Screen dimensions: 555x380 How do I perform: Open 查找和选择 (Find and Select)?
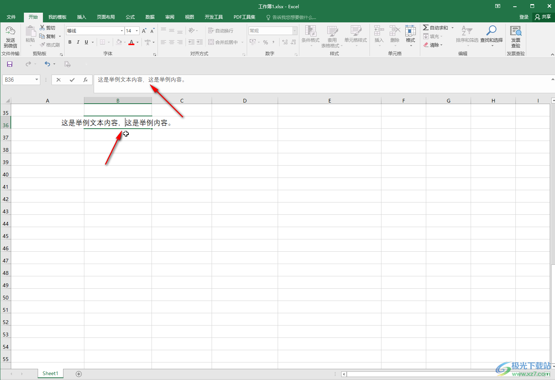click(492, 36)
